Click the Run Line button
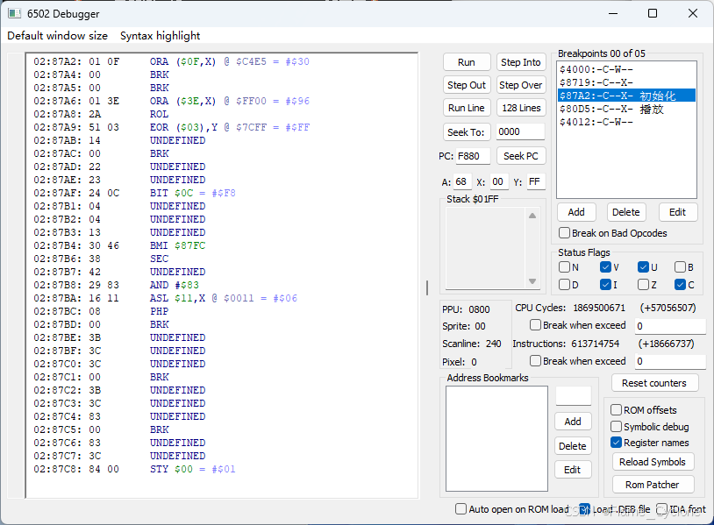Screen dimensions: 714x525 tap(467, 108)
